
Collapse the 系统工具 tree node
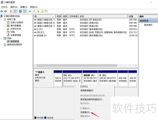pos(2,19)
